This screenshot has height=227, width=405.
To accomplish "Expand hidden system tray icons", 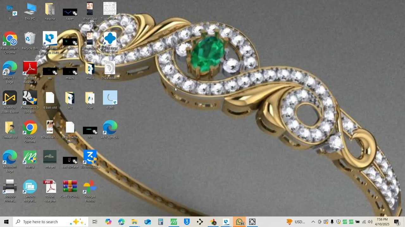I will (x=313, y=222).
